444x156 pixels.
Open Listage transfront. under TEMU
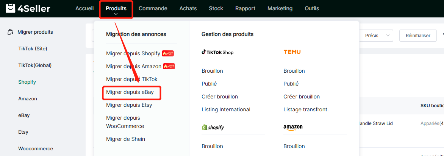pos(306,109)
